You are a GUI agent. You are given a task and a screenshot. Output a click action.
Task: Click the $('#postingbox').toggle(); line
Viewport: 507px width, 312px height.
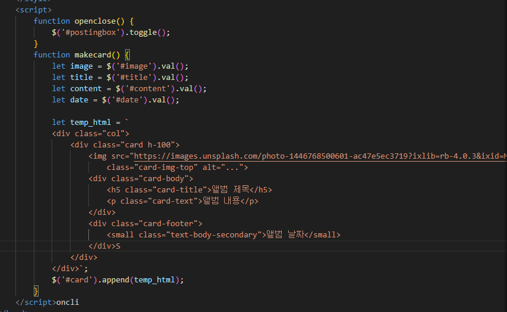(111, 33)
